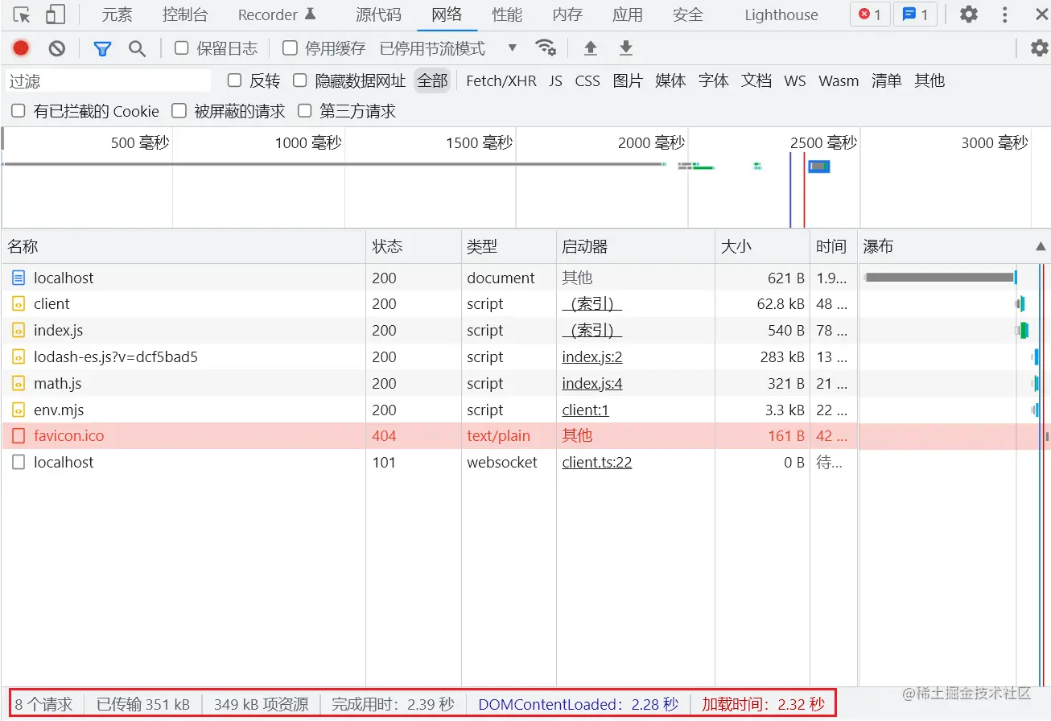
Task: Select the favicon.ico failed request icon
Action: click(x=19, y=436)
